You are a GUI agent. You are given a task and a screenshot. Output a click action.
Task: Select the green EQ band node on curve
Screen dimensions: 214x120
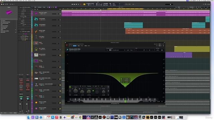(x=125, y=86)
